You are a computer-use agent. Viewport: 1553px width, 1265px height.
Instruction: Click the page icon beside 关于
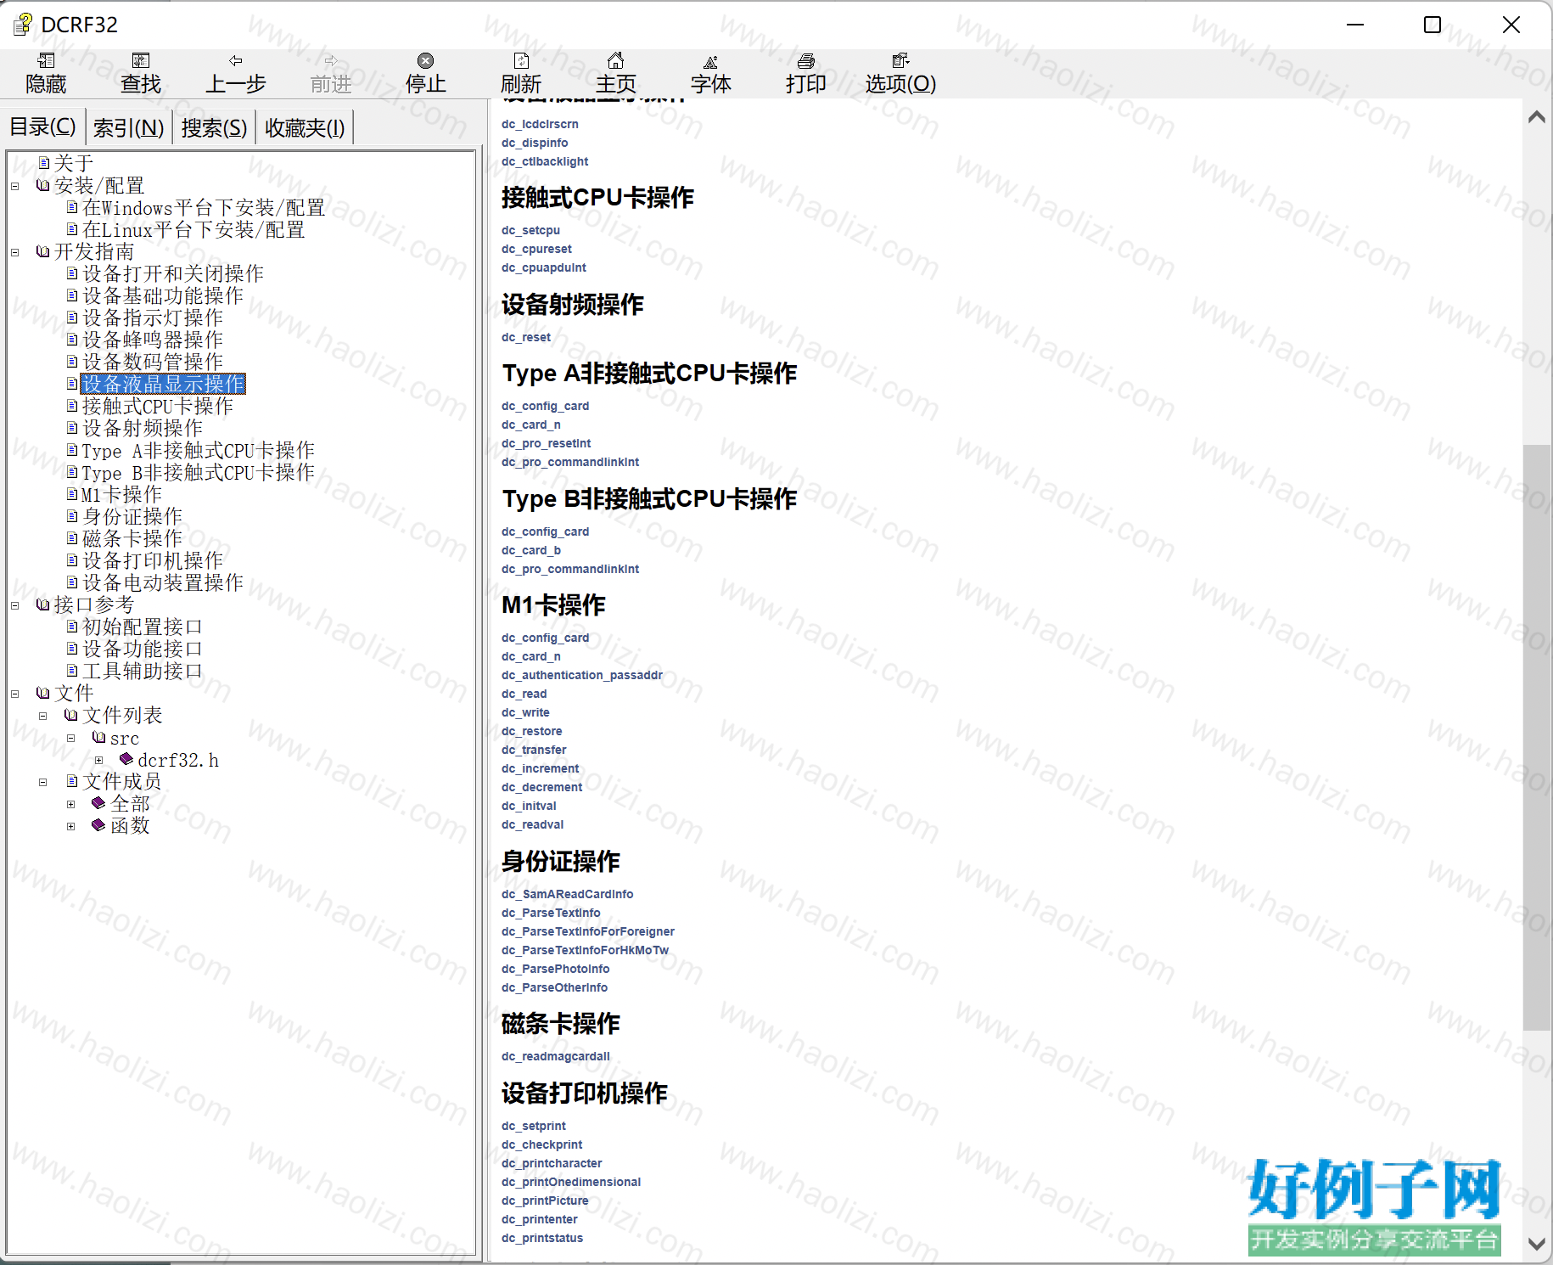(x=44, y=162)
